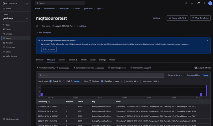Viewport: 213px width, 126px height.
Task: Click the messages search field
Action: click(x=101, y=75)
